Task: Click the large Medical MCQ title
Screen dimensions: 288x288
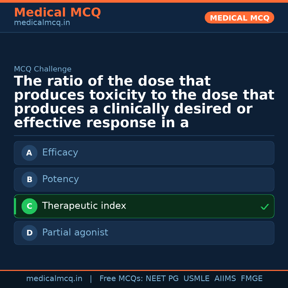Action: point(57,13)
